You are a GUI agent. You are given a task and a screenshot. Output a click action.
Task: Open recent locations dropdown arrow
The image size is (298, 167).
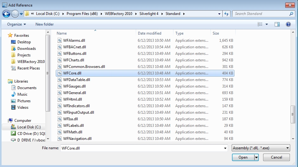click(x=21, y=14)
